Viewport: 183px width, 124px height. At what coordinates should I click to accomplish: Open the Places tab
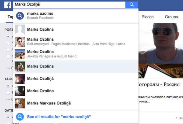[148, 17]
